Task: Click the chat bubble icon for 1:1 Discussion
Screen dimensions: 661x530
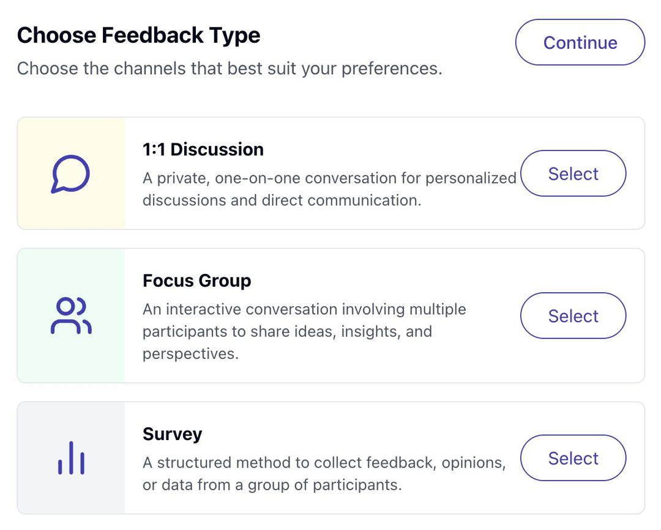Action: (x=70, y=174)
